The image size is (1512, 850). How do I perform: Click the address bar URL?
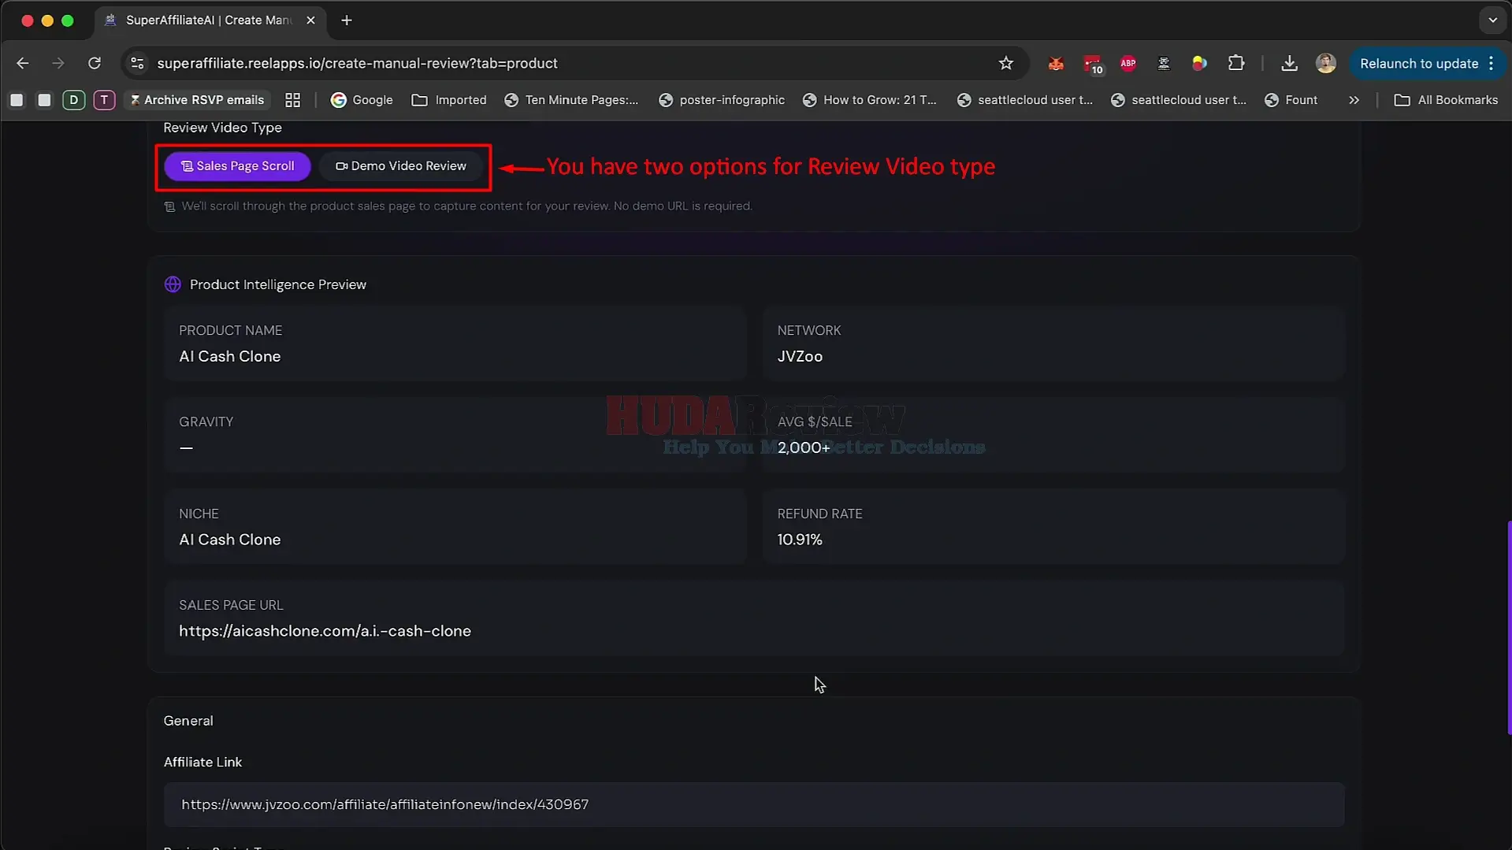tap(357, 63)
